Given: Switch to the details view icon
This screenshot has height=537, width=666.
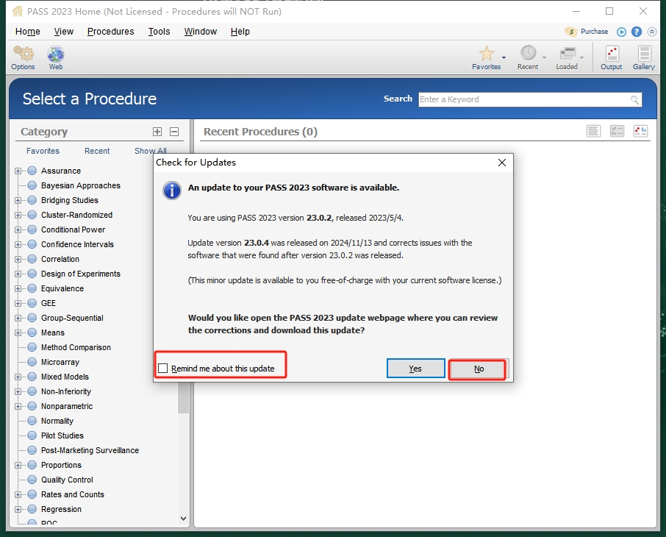Looking at the screenshot, I should tap(617, 131).
